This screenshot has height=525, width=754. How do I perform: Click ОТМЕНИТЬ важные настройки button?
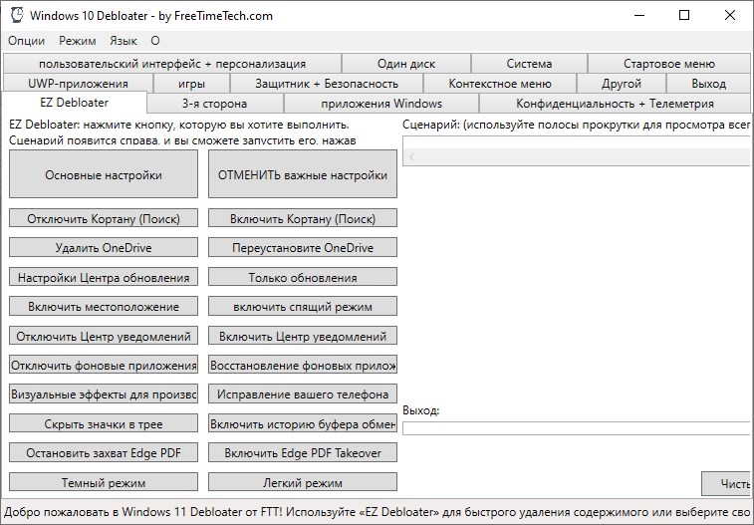coord(303,174)
